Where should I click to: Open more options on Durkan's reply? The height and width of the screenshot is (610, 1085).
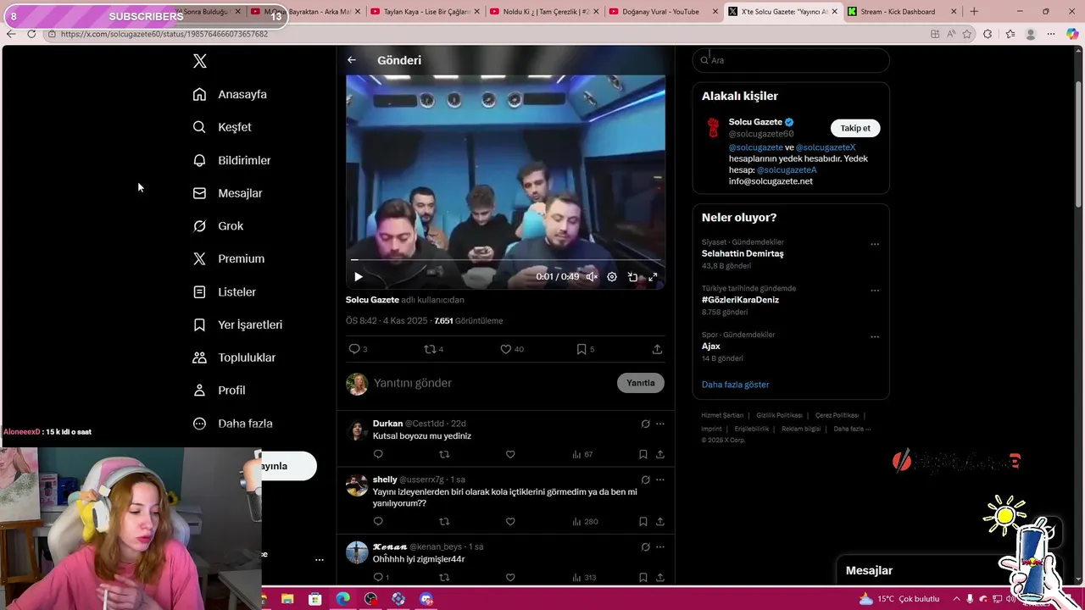pos(660,424)
